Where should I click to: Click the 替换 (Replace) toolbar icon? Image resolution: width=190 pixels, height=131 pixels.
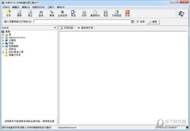(x=52, y=13)
